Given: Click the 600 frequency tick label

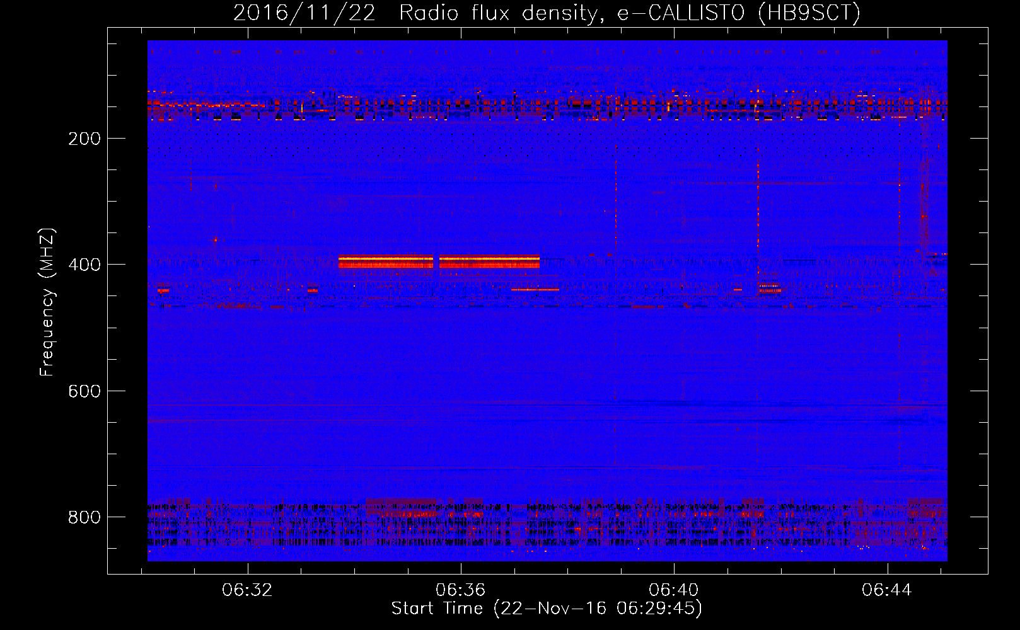Looking at the screenshot, I should [x=84, y=391].
